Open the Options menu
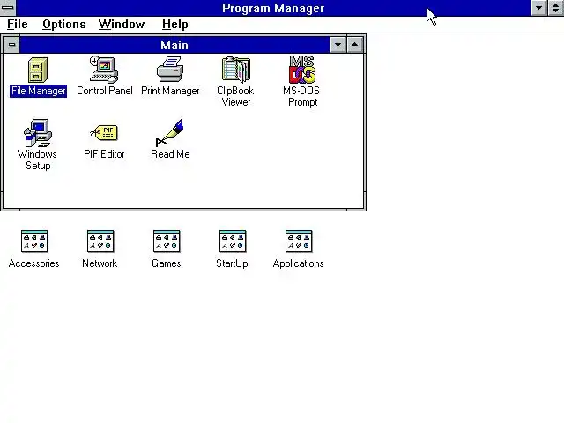Viewport: 564px width, 423px height. click(64, 24)
